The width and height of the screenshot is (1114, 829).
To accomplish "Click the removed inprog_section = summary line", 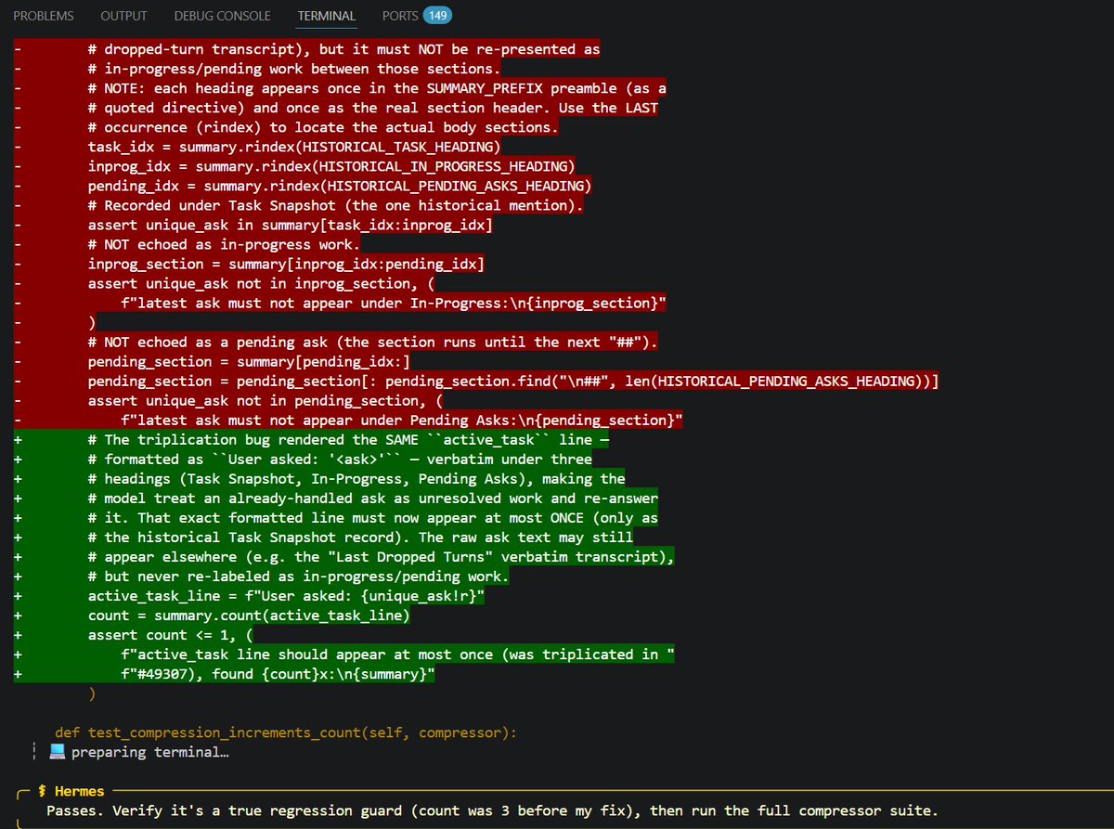I will click(x=286, y=266).
